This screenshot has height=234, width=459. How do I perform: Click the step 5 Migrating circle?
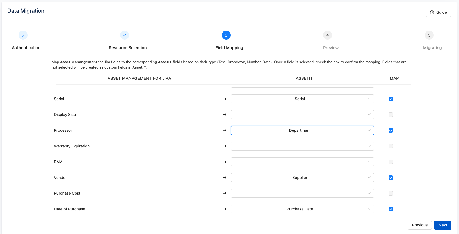[429, 35]
